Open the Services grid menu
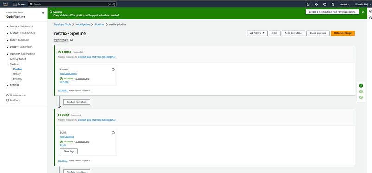 [x=19, y=4]
